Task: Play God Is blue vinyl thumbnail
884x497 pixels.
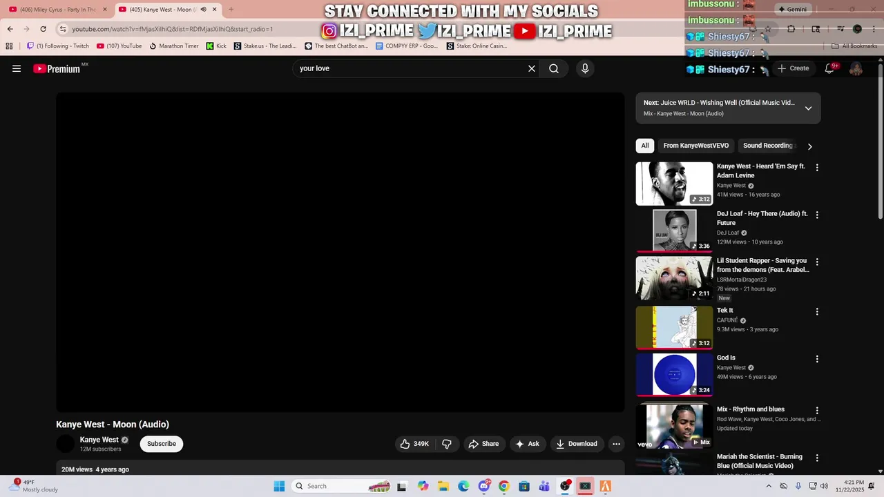Action: (x=674, y=374)
